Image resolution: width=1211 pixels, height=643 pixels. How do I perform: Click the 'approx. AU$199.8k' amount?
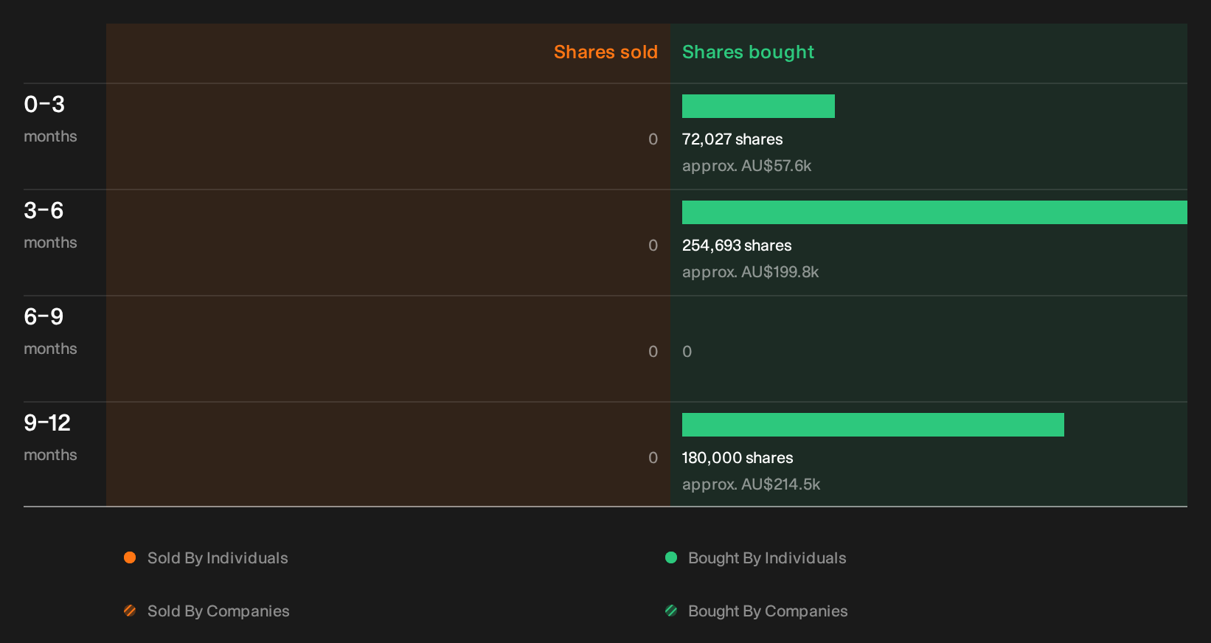point(750,272)
